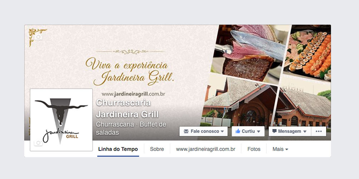Click the Churrascaria category link
Image resolution: width=359 pixels, height=179 pixels.
point(115,124)
